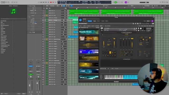Viewport: 169px width, 95px height.
Task: Click the Library search field
Action: click(x=13, y=19)
